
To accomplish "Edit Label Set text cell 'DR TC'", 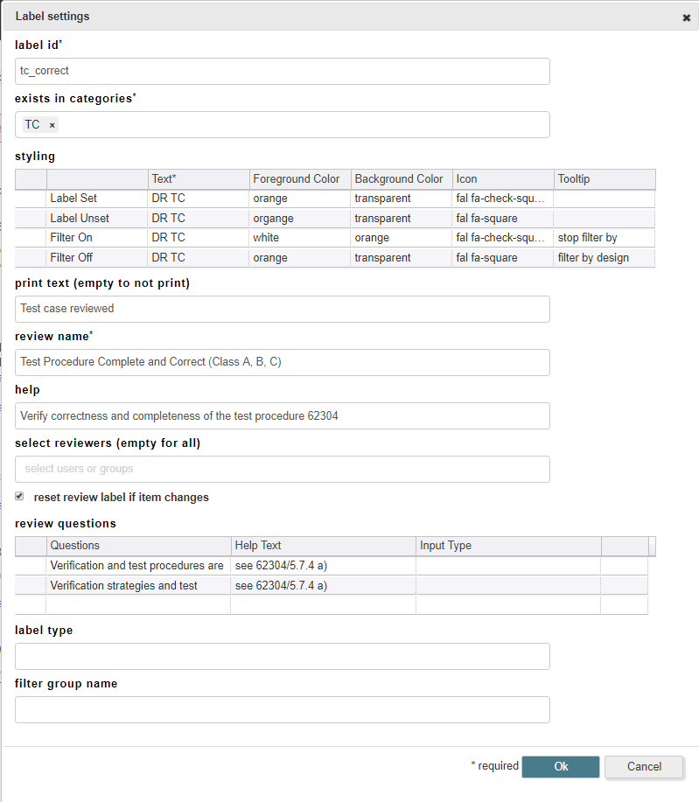I will click(199, 199).
